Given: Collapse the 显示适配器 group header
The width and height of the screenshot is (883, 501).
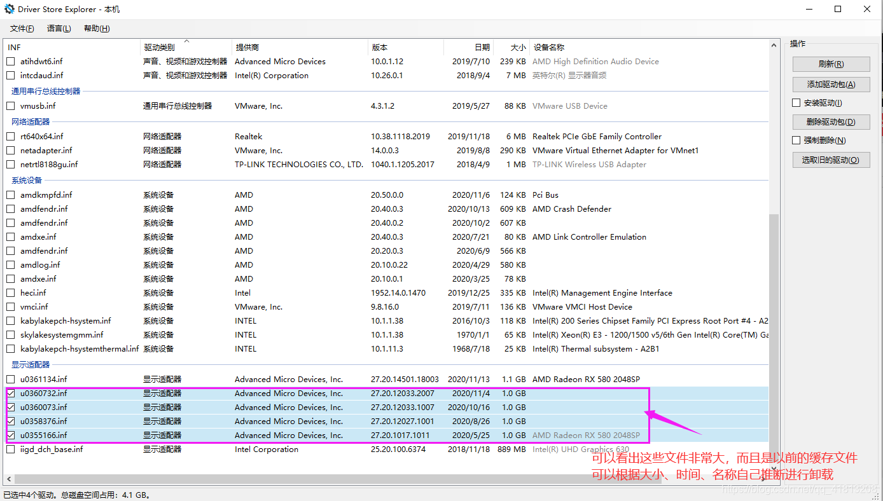Looking at the screenshot, I should pos(31,365).
